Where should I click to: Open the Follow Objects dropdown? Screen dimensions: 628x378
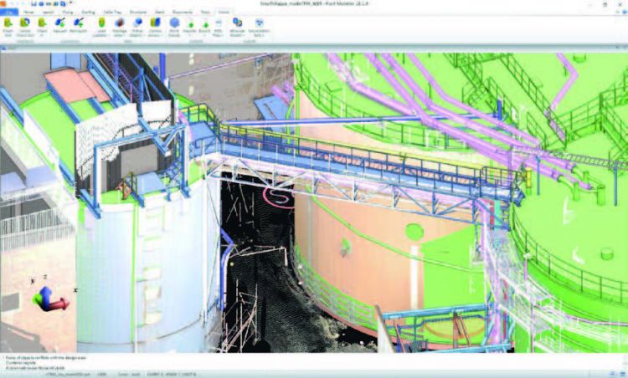click(x=137, y=28)
